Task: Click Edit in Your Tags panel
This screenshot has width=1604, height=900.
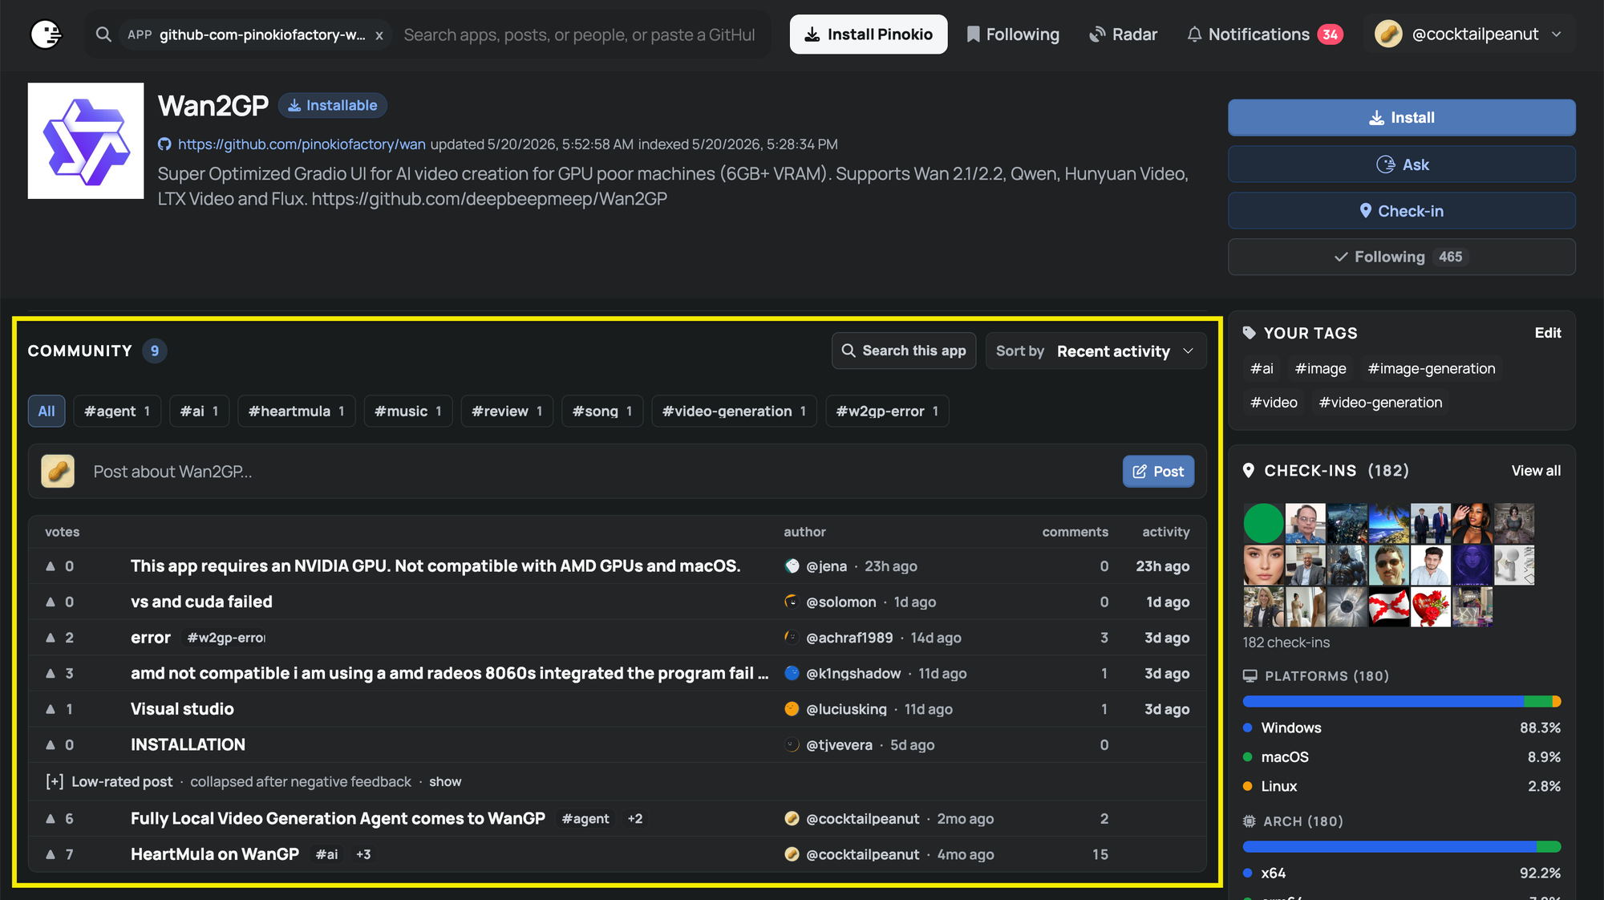Action: tap(1547, 333)
